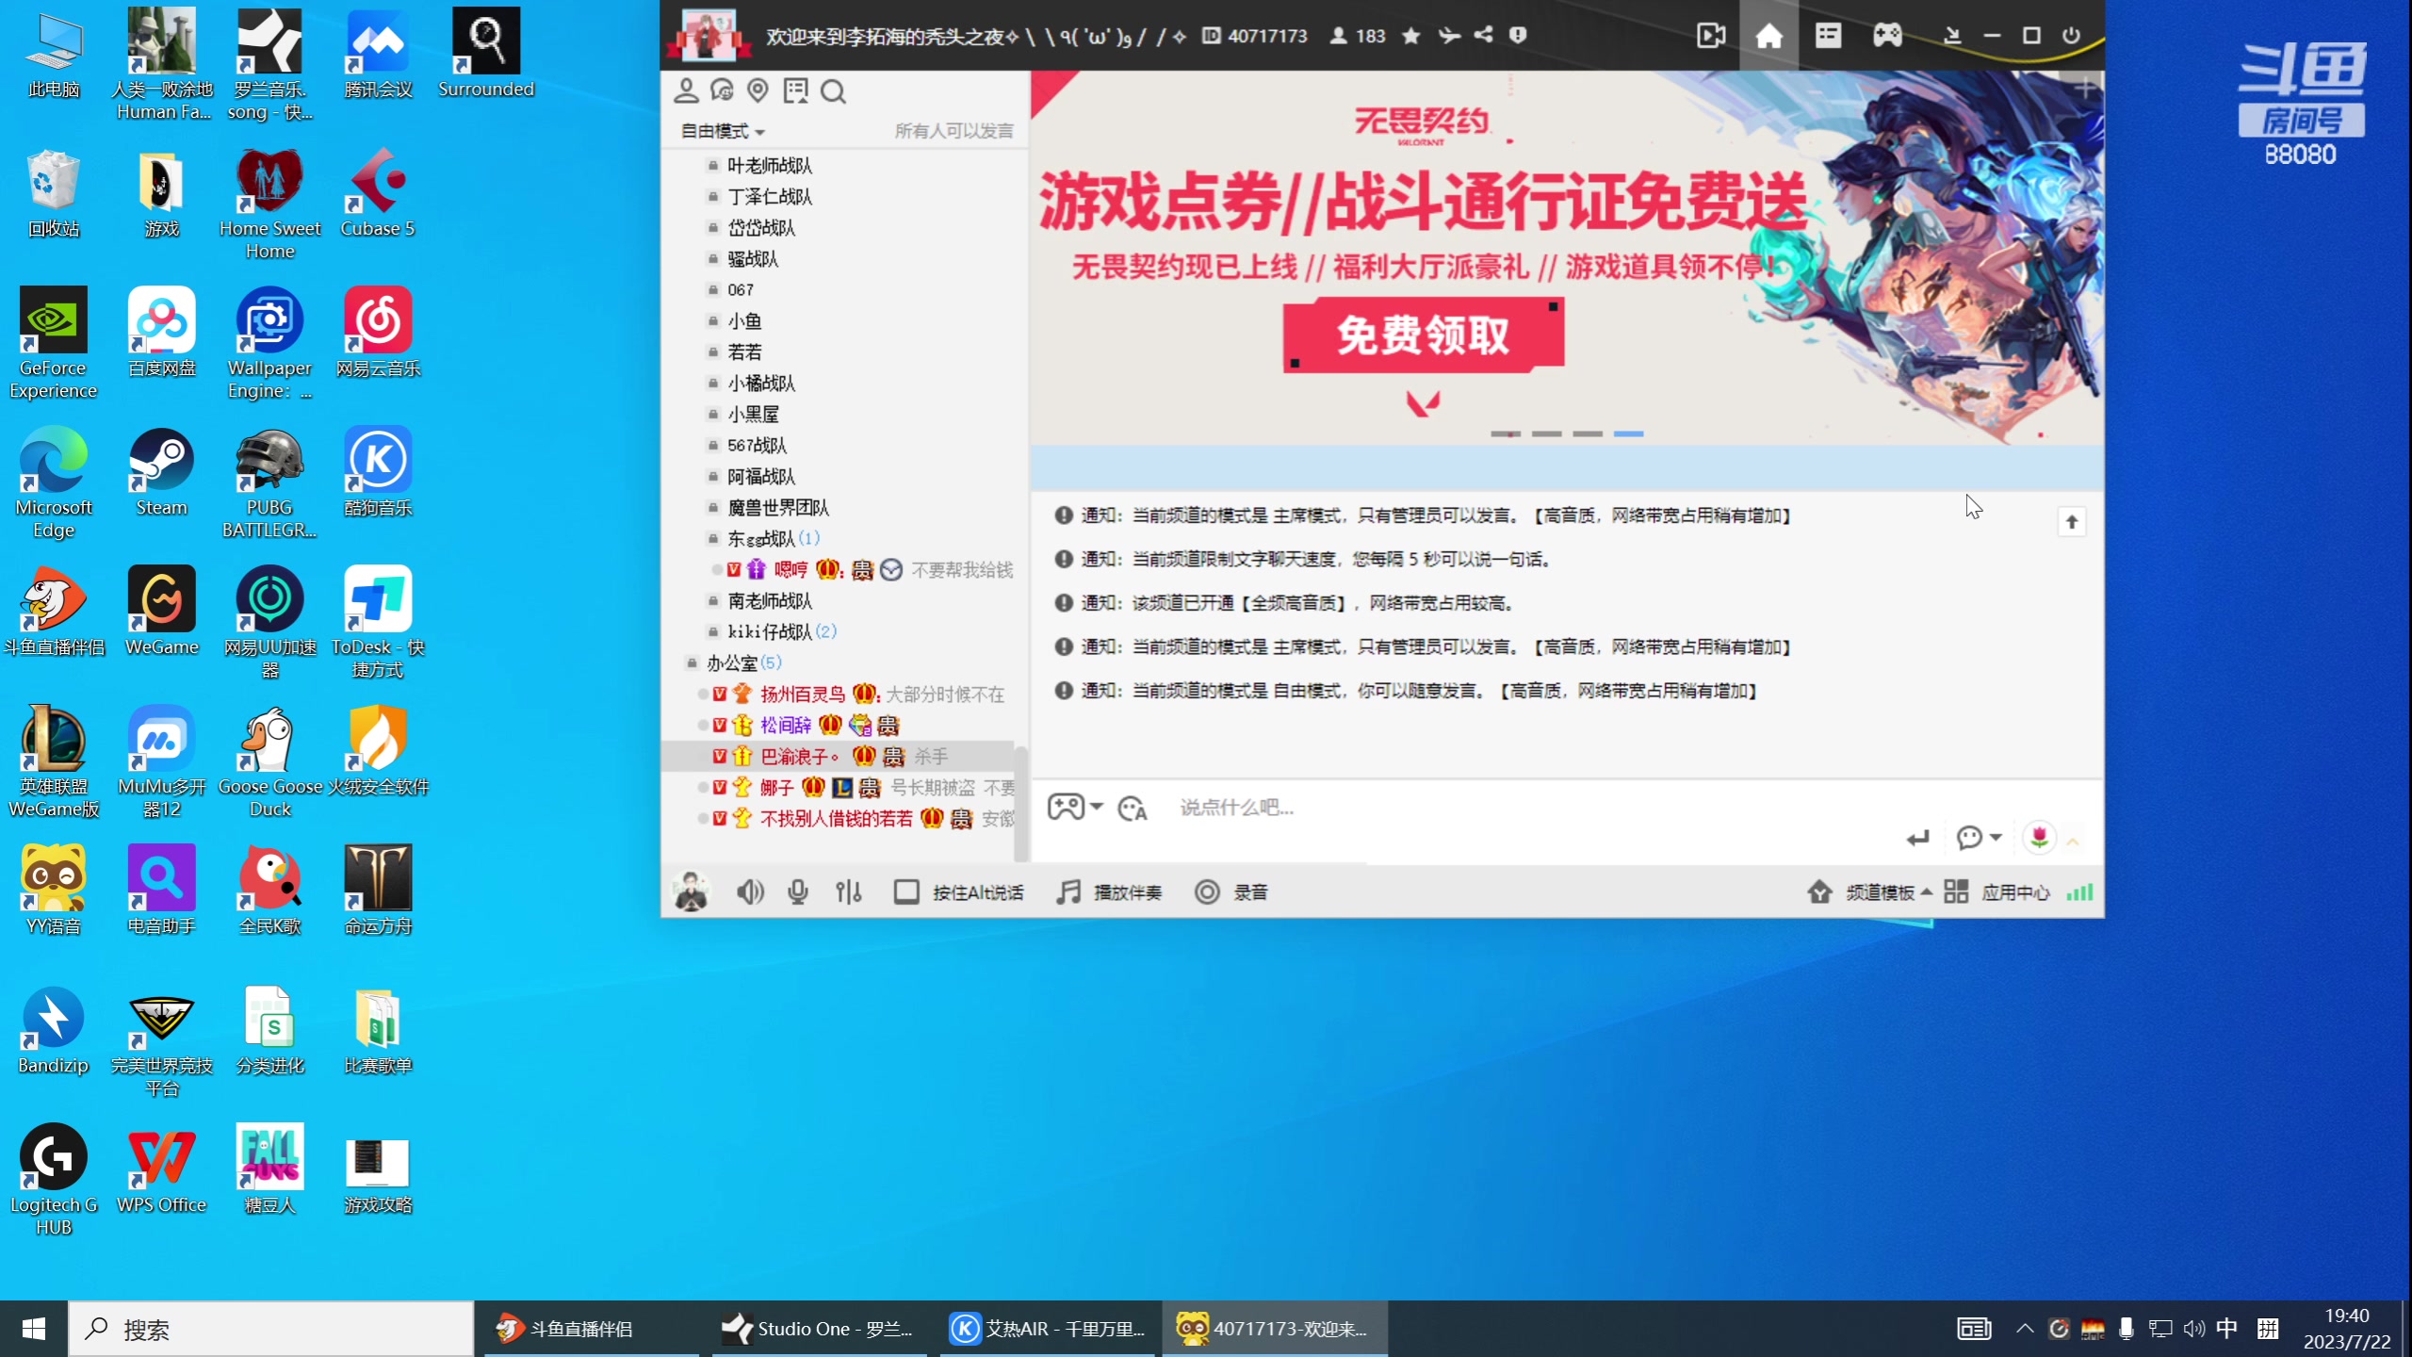The height and width of the screenshot is (1357, 2412).
Task: Click the share icon in the title bar
Action: pos(1482,35)
